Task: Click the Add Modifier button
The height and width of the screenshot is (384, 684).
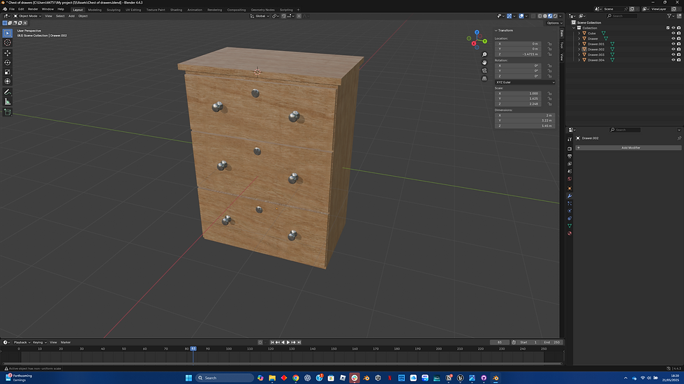Action: coord(630,148)
